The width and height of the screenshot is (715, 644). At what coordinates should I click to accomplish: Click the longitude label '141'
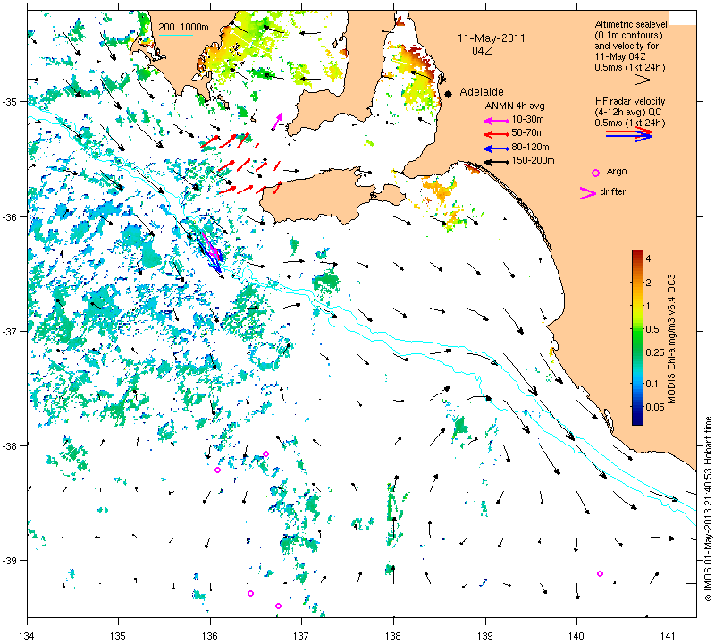coord(669,635)
